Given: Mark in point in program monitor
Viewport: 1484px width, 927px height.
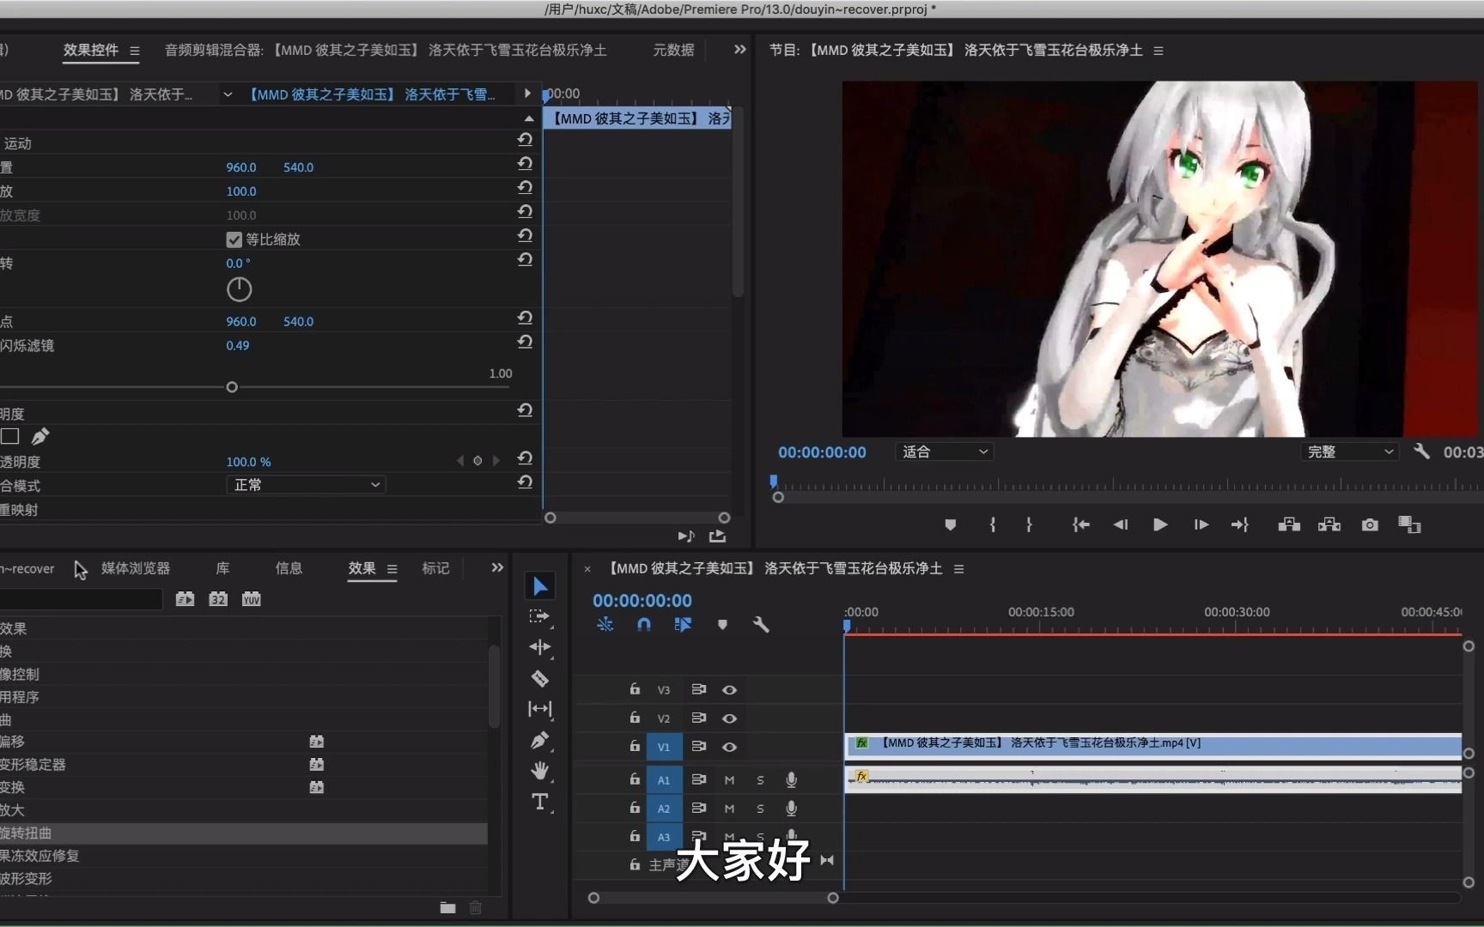Looking at the screenshot, I should (x=993, y=524).
